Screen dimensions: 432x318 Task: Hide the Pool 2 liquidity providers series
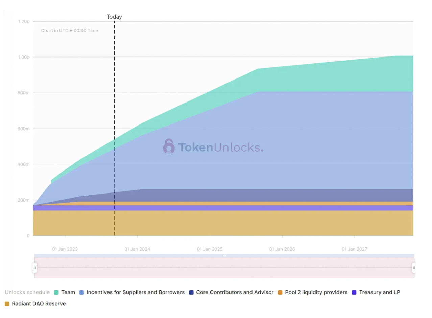click(x=316, y=292)
